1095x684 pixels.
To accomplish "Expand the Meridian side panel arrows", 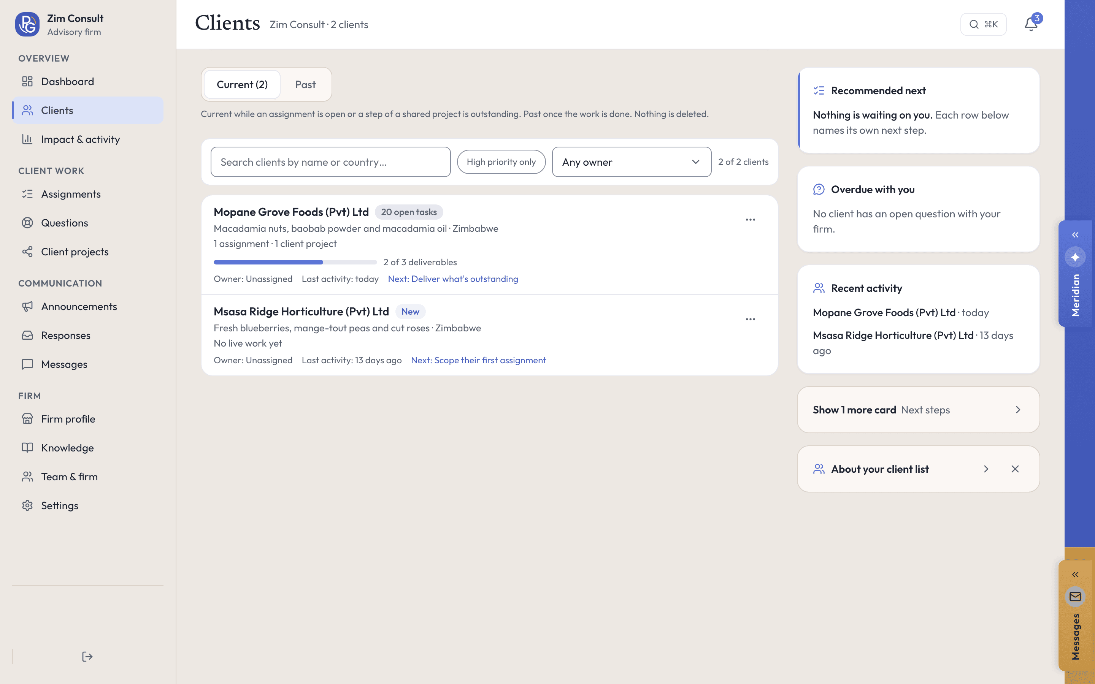I will pos(1075,235).
